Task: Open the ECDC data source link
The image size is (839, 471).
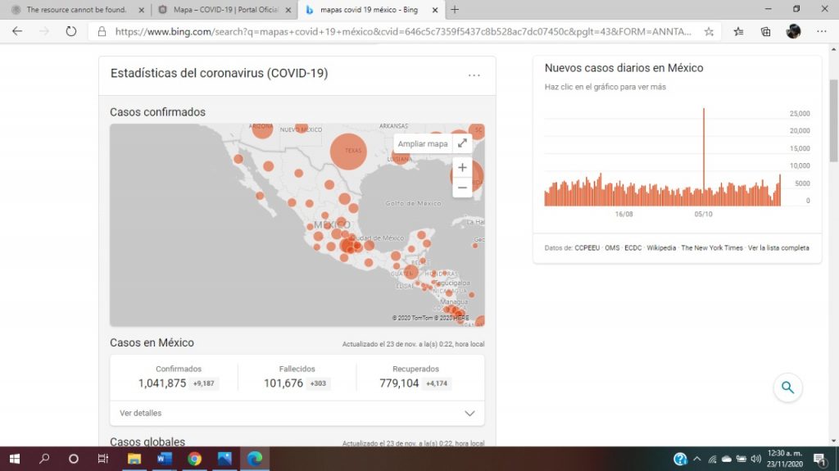Action: tap(633, 248)
